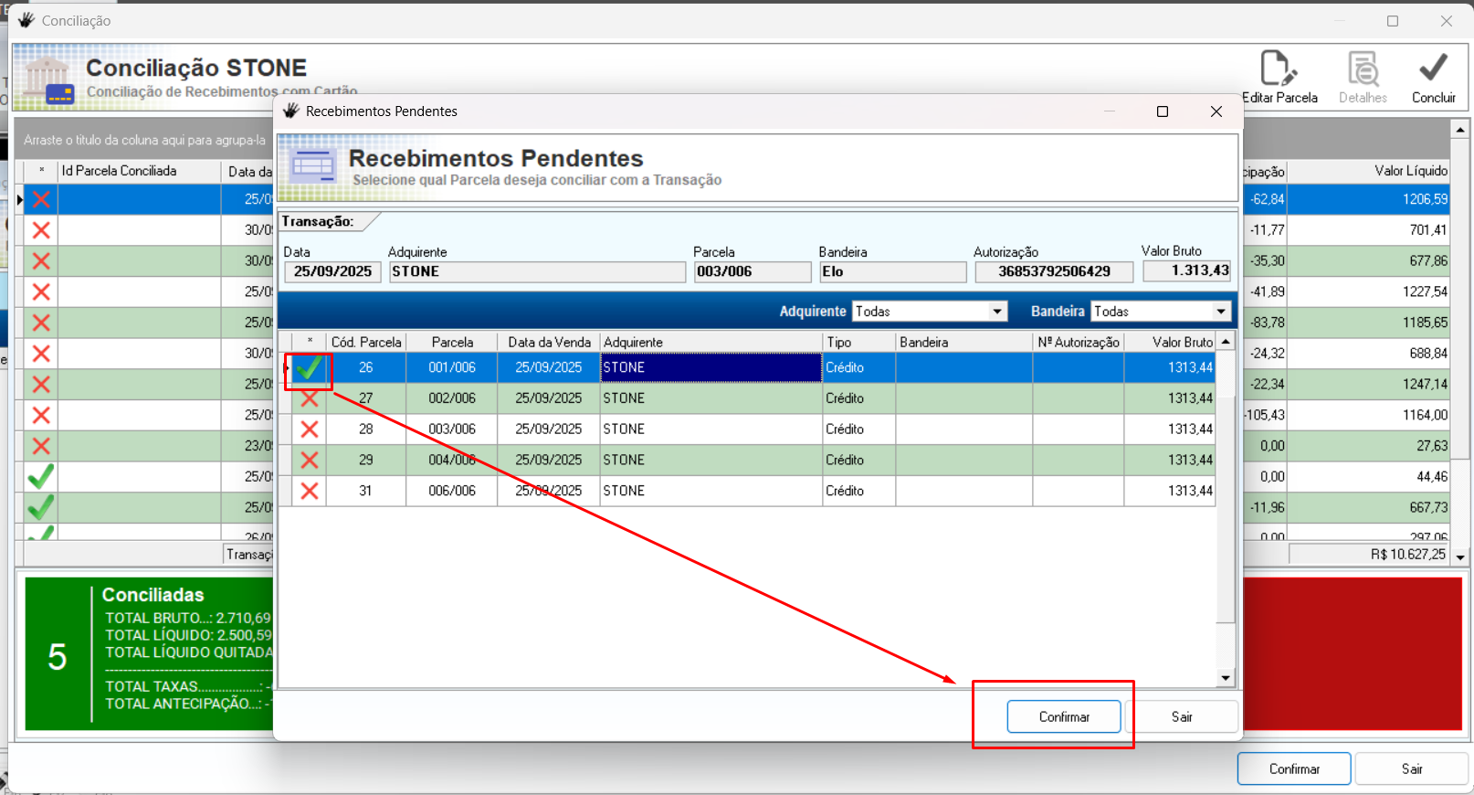Click Confirmar in the Recebimentos Pendentes dialog
Screen dimensions: 1474x795
click(x=1064, y=716)
